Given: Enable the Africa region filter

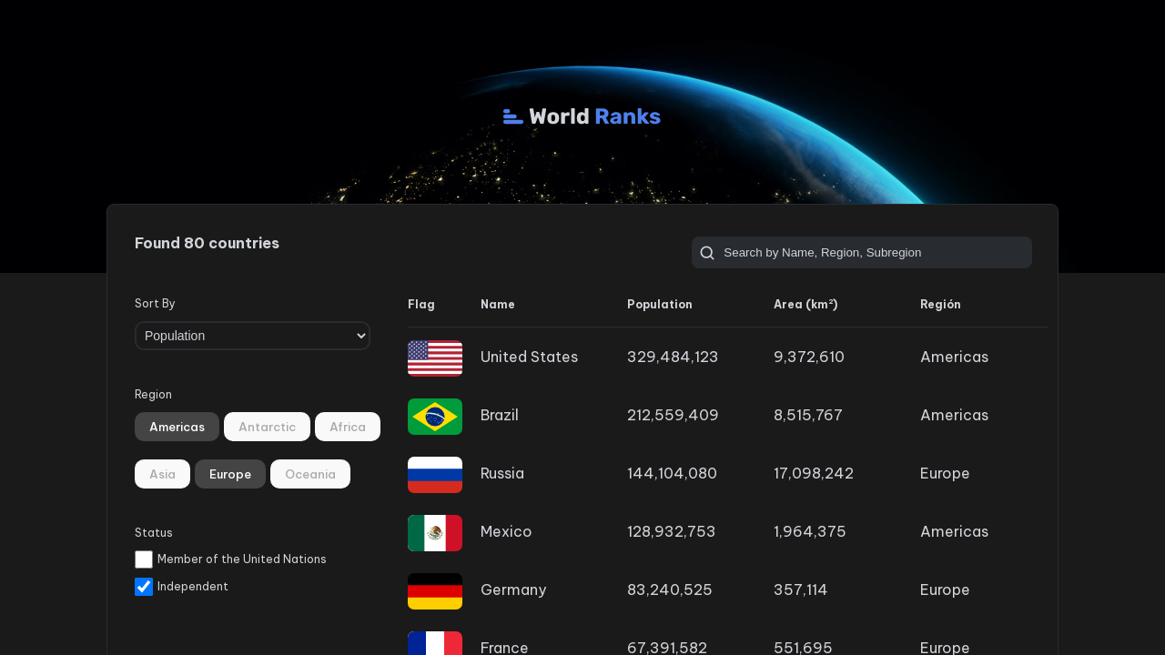Looking at the screenshot, I should coord(347,427).
